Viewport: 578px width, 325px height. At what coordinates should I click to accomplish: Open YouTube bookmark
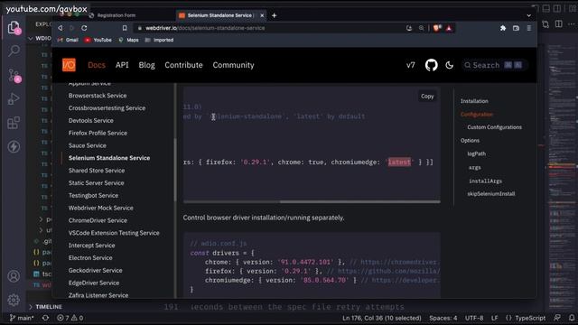[98, 40]
